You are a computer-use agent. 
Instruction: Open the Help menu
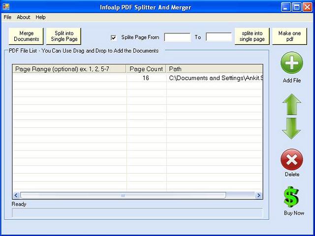[40, 17]
